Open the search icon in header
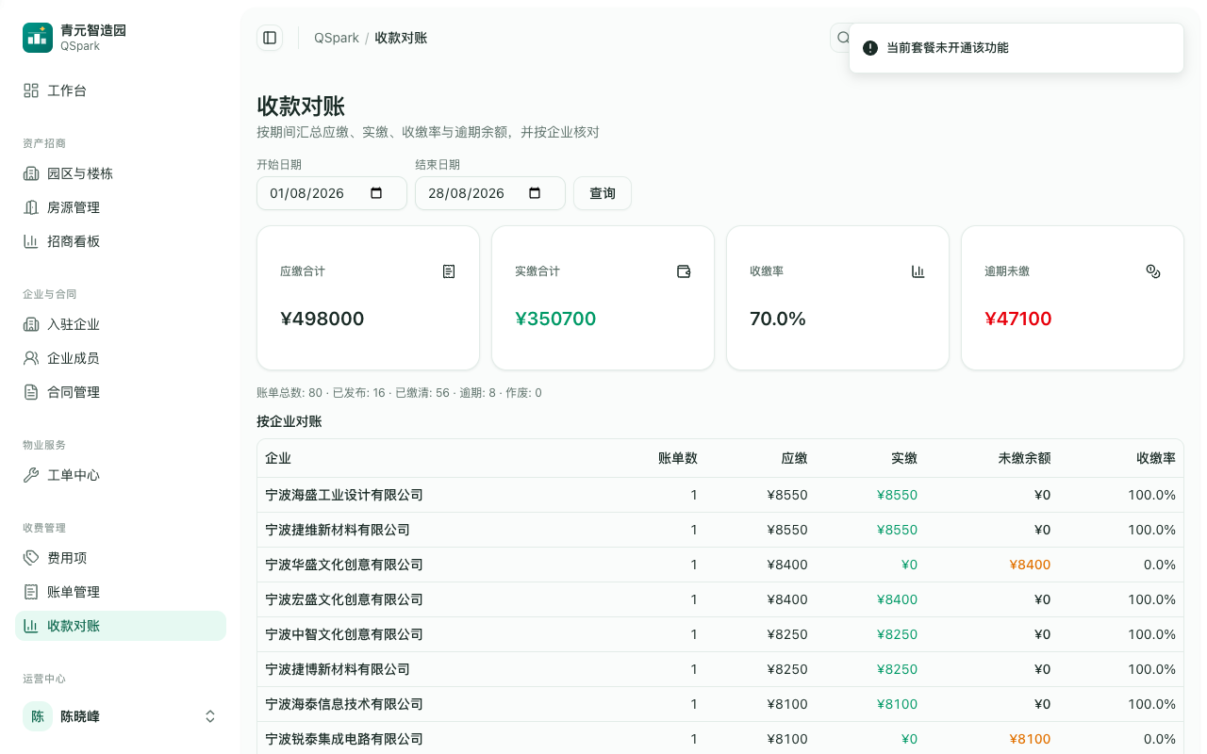 [x=843, y=38]
